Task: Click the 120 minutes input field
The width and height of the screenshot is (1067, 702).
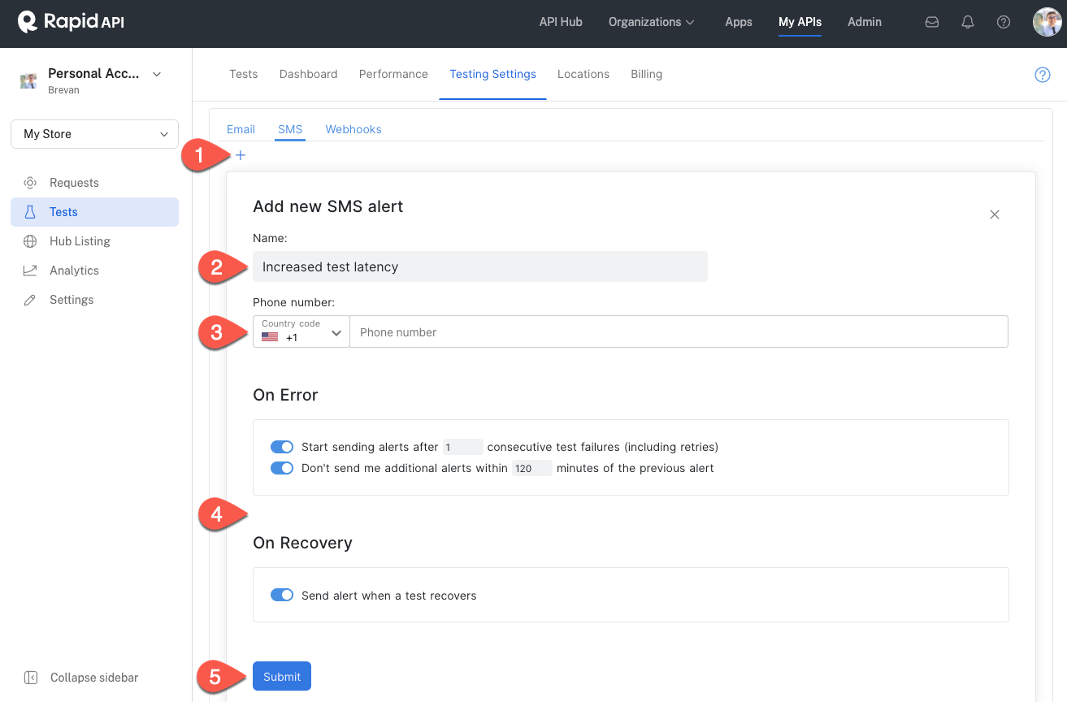Action: pyautogui.click(x=532, y=468)
